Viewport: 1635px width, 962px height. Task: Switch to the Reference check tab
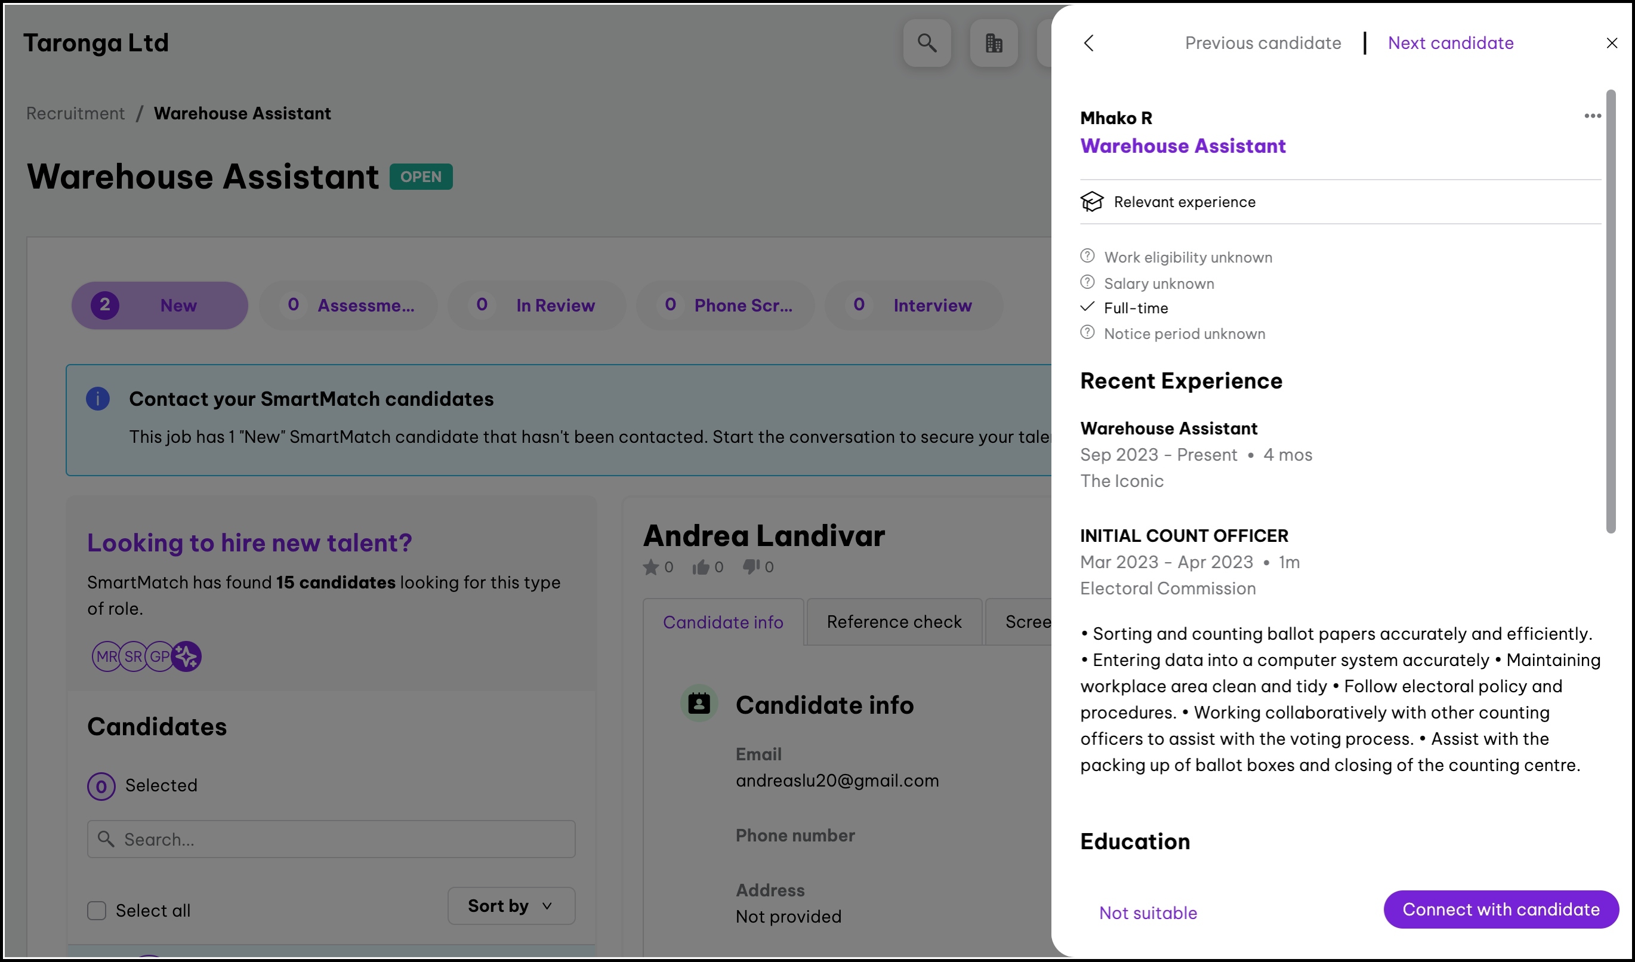tap(893, 621)
